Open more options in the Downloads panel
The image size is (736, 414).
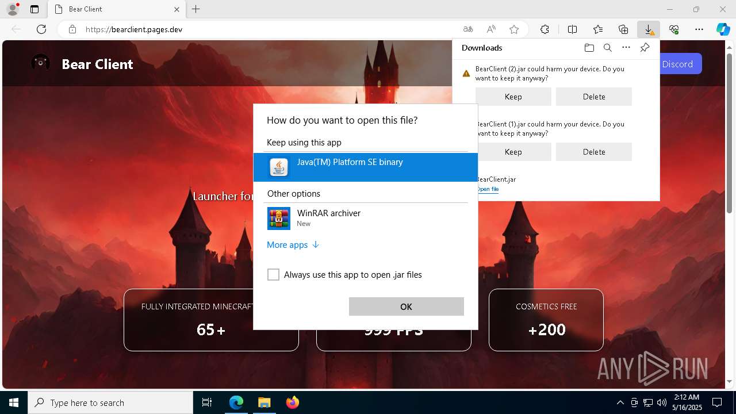click(626, 48)
